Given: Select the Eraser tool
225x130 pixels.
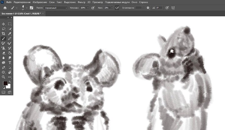Looking at the screenshot, I should click(x=4, y=53).
